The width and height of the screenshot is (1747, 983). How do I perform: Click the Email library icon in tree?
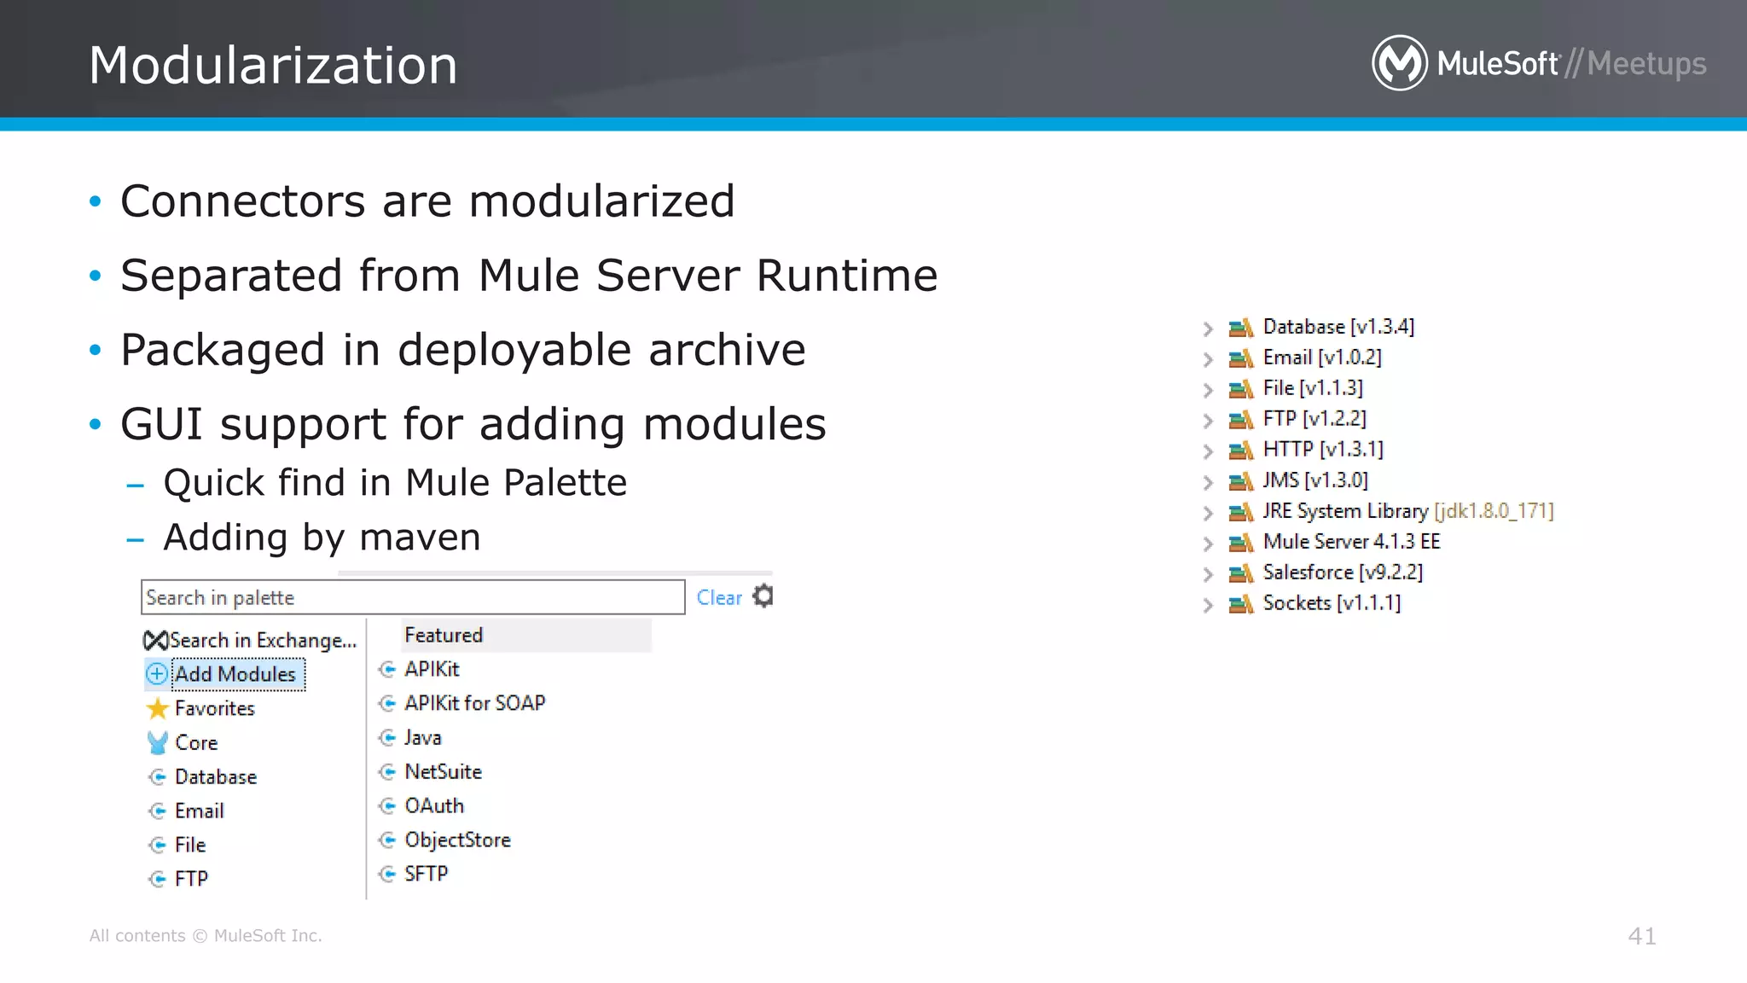[x=1240, y=358]
